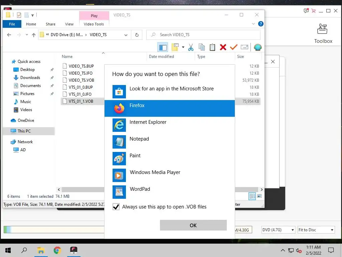Click the new folder icon in toolbar
Screen dimensions: 342x257
175,47
